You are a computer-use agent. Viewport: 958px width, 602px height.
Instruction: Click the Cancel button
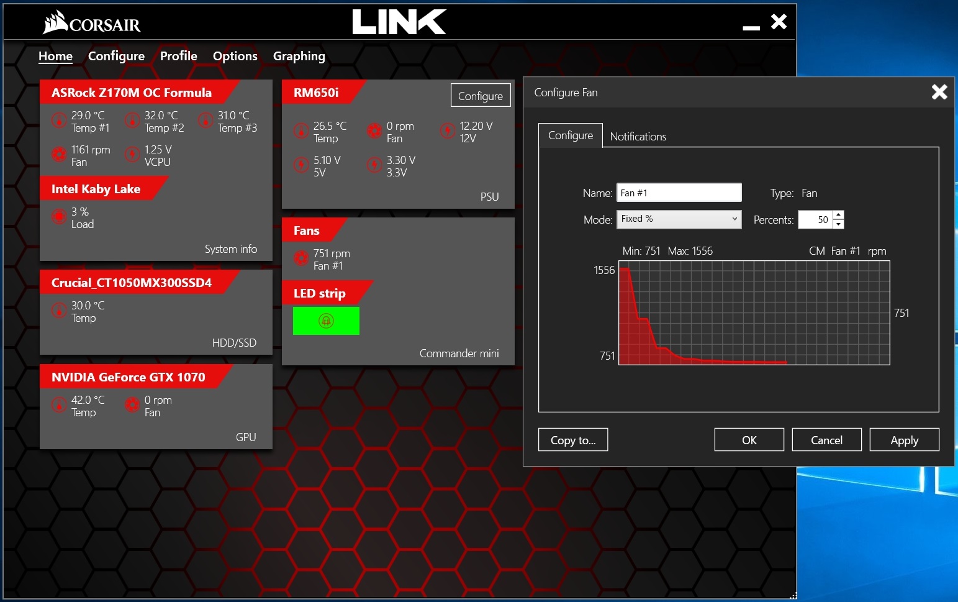(826, 440)
